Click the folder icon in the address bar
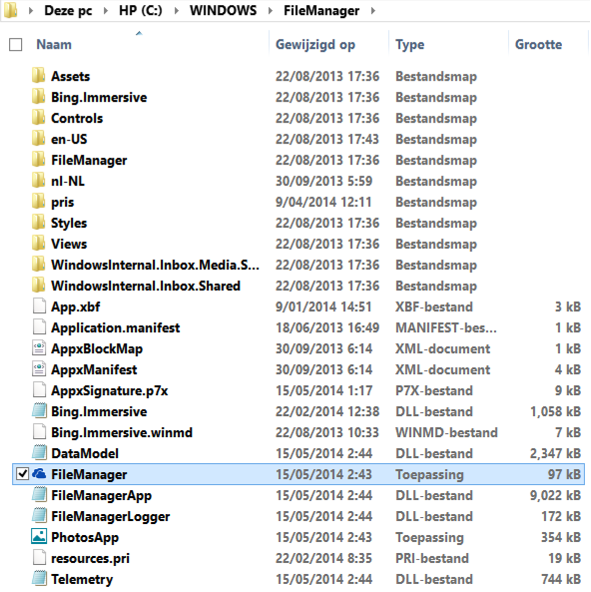Screen dimensions: 591x592 [11, 10]
